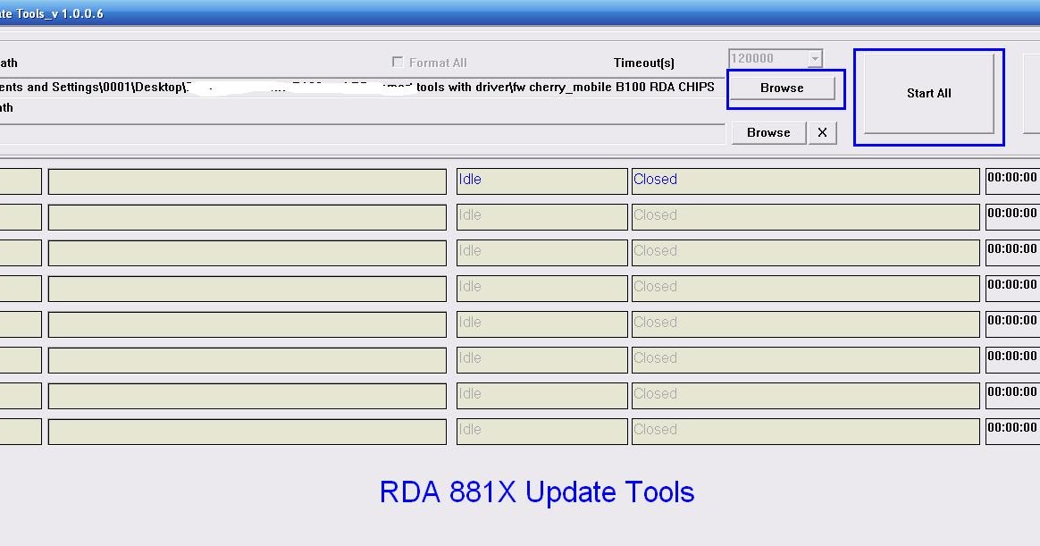The width and height of the screenshot is (1040, 546).
Task: Click the highlighted Browse button for firmware path
Action: coord(783,88)
